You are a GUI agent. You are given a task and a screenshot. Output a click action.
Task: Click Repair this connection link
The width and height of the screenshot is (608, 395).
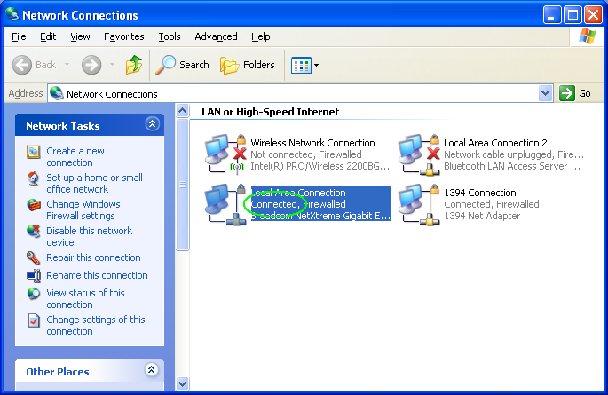(x=93, y=257)
